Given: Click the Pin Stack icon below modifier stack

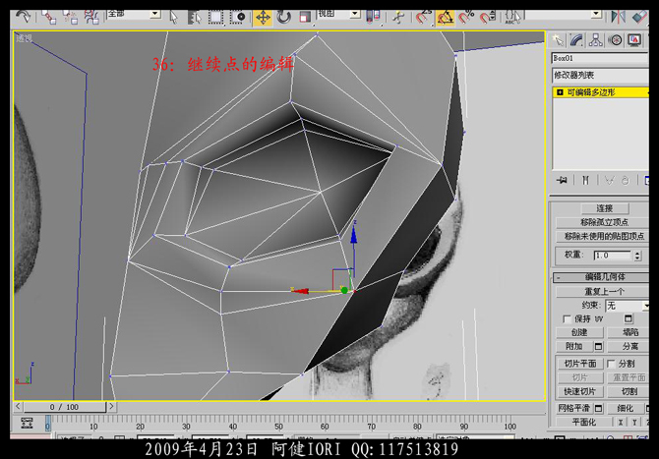Looking at the screenshot, I should click(562, 181).
